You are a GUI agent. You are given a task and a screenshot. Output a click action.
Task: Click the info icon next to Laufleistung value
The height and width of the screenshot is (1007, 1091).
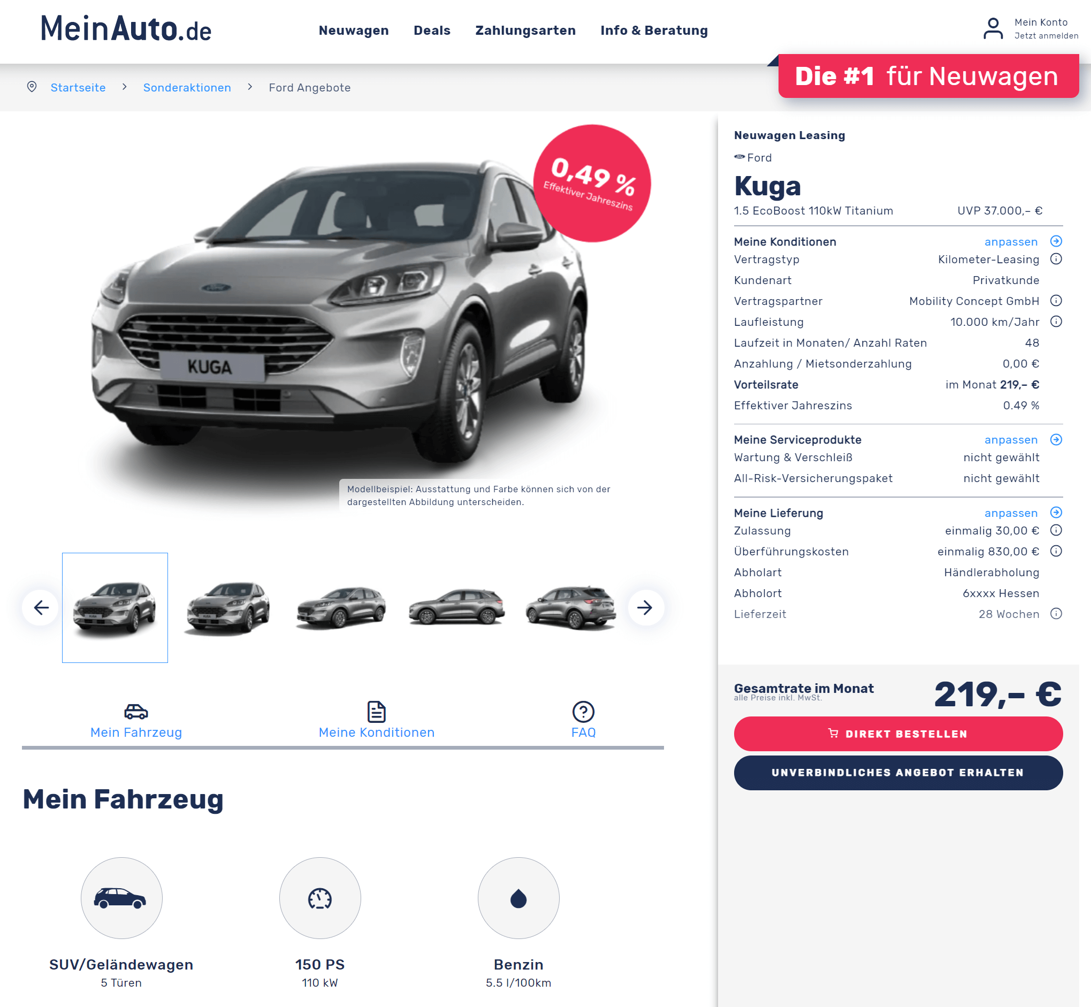point(1056,322)
